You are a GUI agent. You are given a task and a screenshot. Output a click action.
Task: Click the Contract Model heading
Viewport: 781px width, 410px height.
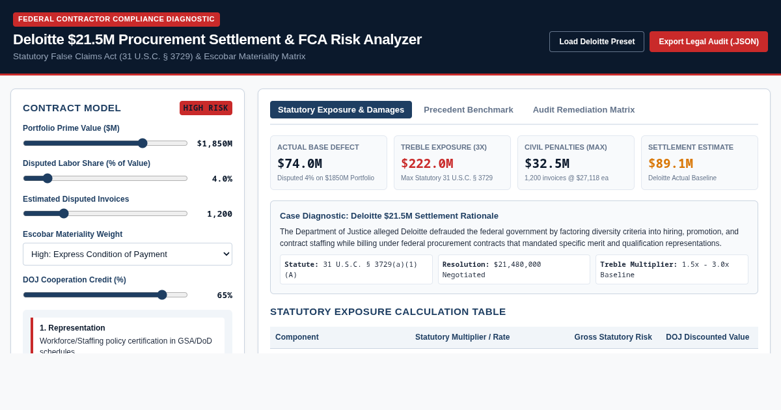coord(72,108)
